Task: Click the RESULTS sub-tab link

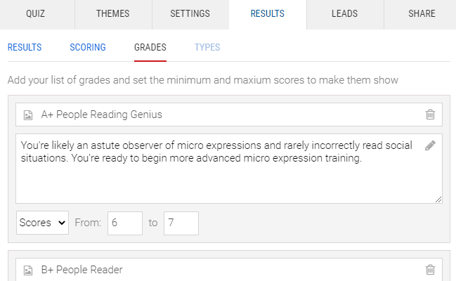Action: tap(25, 47)
